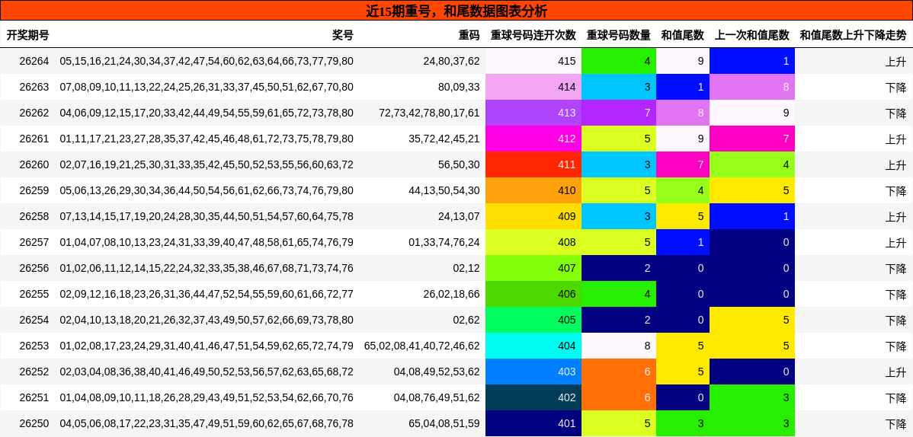Click the pink 414 cell
The image size is (913, 437).
coord(533,88)
